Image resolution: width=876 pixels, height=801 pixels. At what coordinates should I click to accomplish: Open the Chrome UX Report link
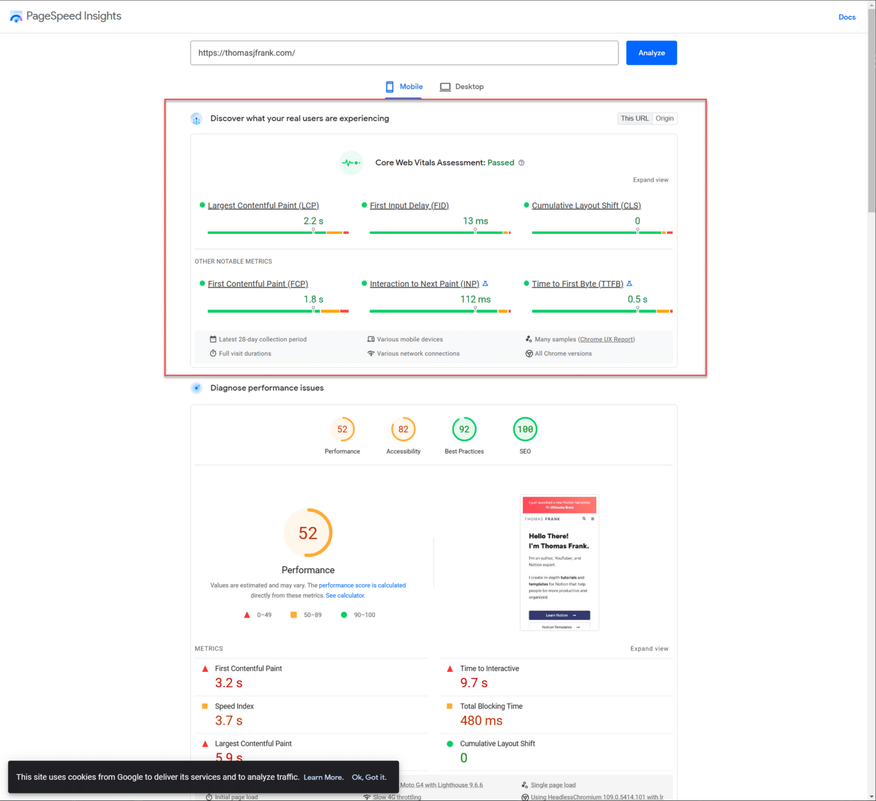coord(606,339)
